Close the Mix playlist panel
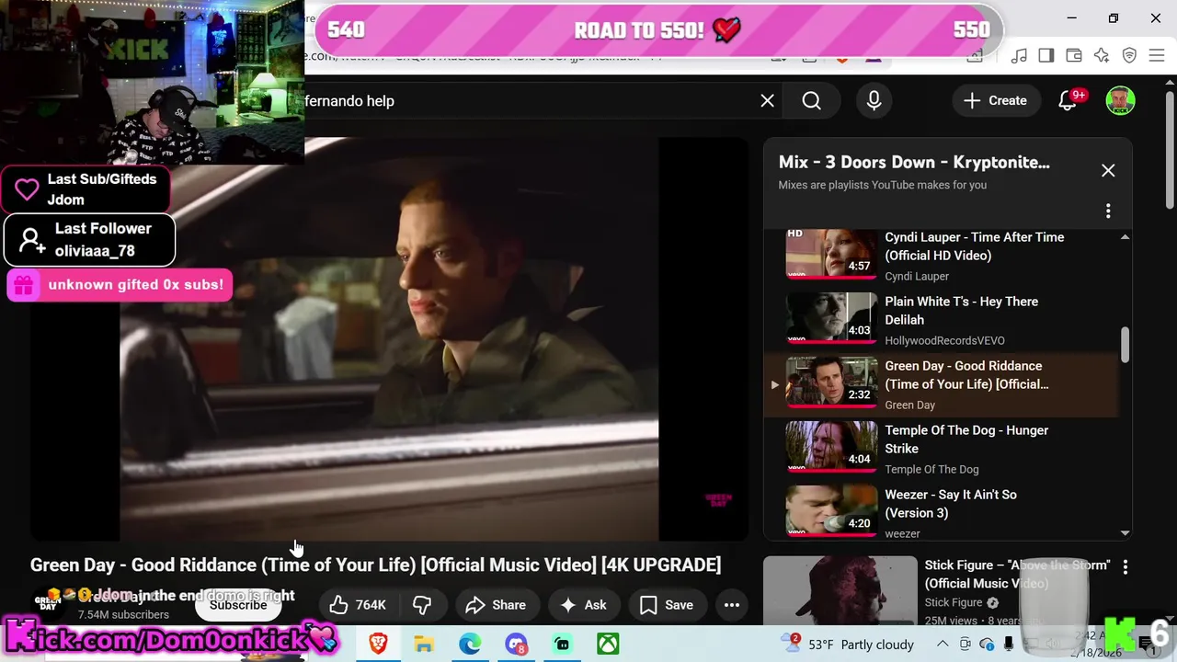Image resolution: width=1177 pixels, height=662 pixels. click(x=1108, y=170)
